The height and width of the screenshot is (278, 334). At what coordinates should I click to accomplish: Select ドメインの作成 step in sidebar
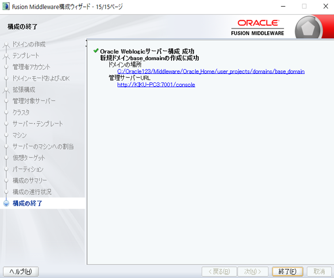29,44
